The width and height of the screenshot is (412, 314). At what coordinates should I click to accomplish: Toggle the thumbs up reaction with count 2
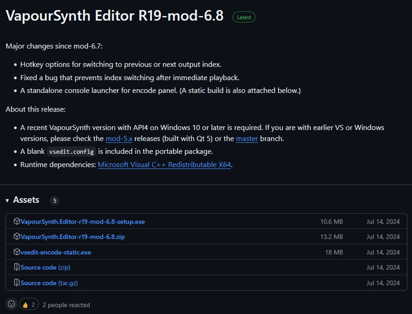point(29,305)
